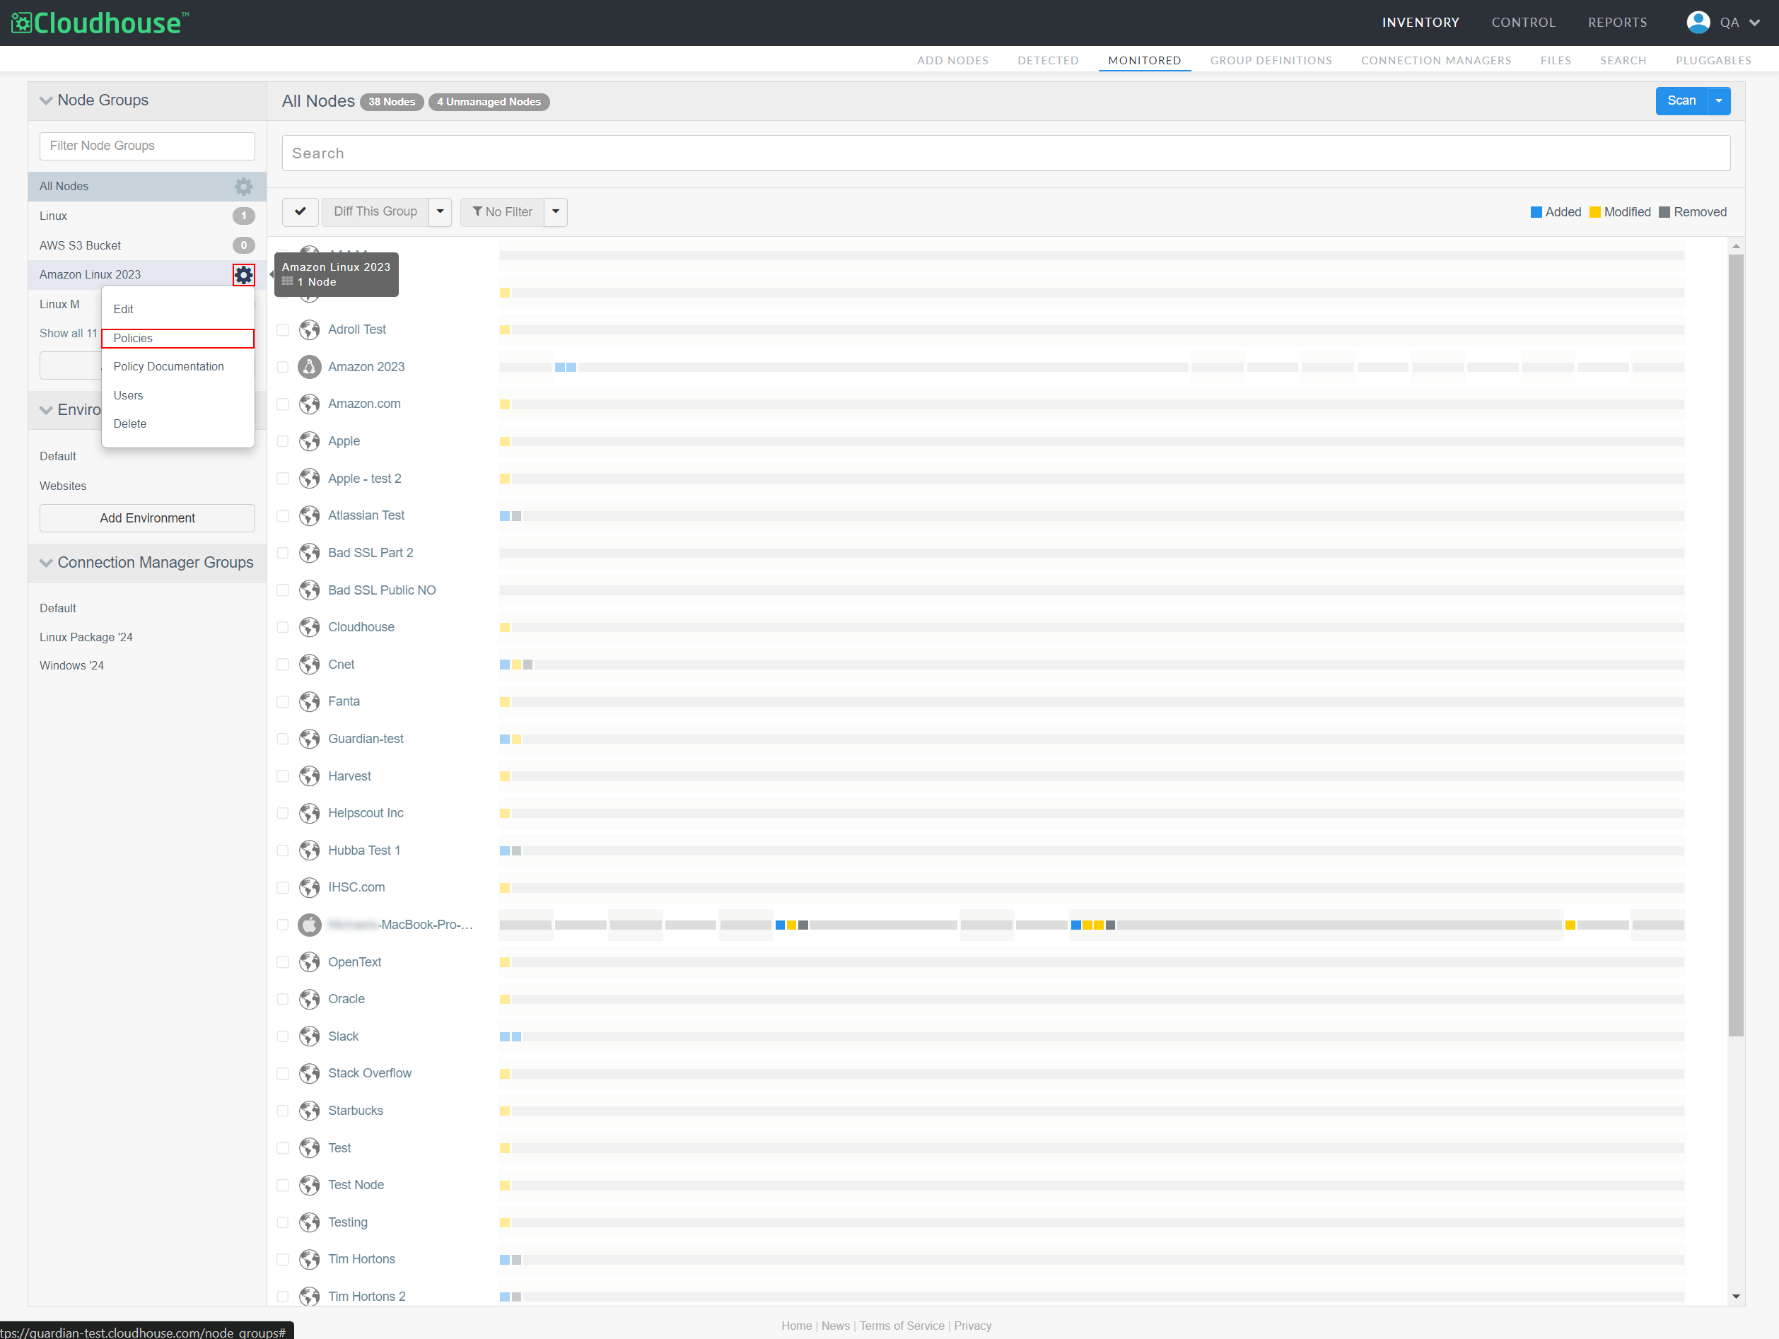
Task: Open the No Filter dropdown arrow
Action: (x=556, y=212)
